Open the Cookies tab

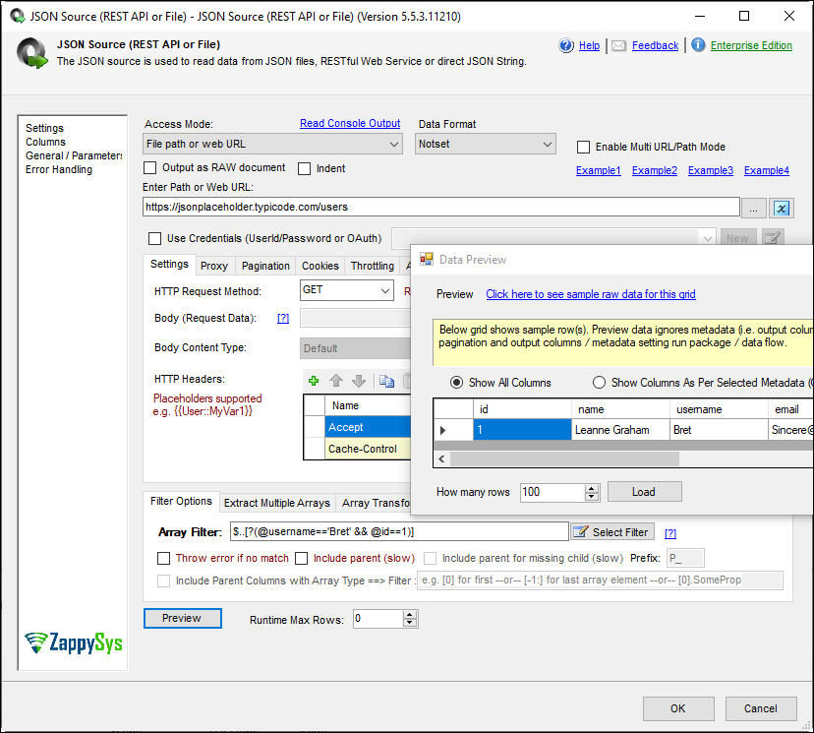320,266
